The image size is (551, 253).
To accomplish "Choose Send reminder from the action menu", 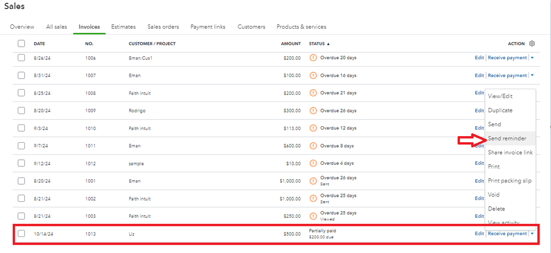I will [507, 138].
